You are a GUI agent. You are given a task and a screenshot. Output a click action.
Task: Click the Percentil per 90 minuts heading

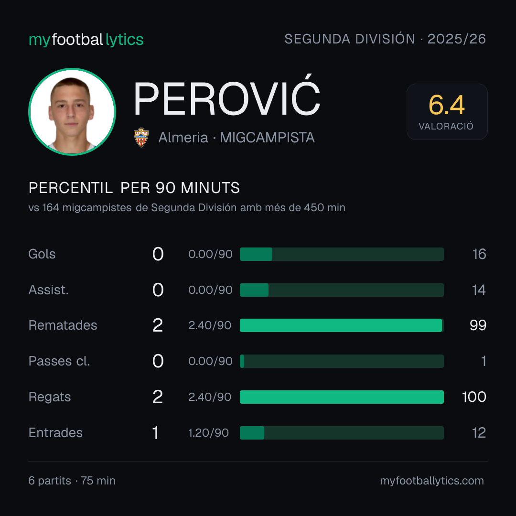click(134, 188)
